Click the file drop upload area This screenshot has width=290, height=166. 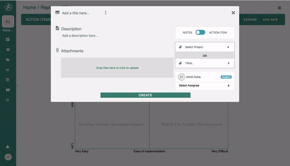point(117,68)
